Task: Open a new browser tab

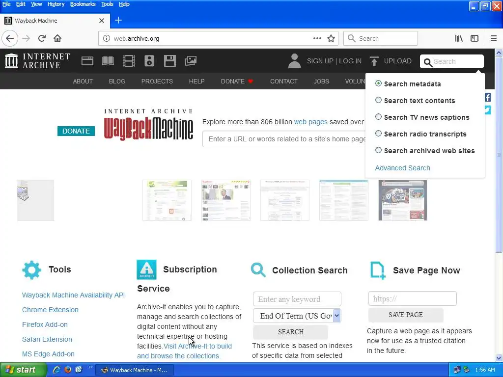Action: pos(118,20)
